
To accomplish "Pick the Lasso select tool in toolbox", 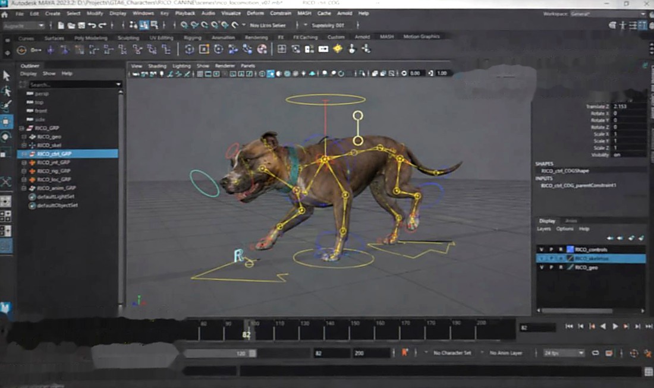I will (x=7, y=91).
